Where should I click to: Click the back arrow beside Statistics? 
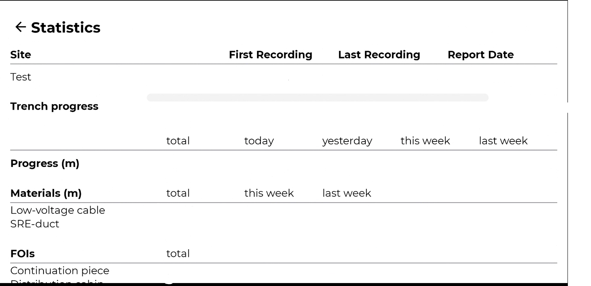coord(21,27)
